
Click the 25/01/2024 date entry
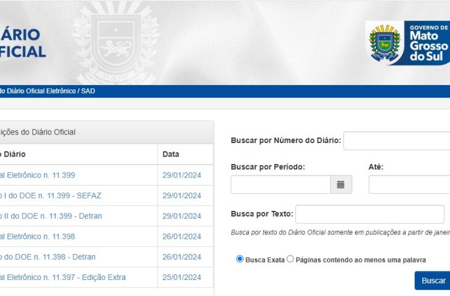click(182, 277)
